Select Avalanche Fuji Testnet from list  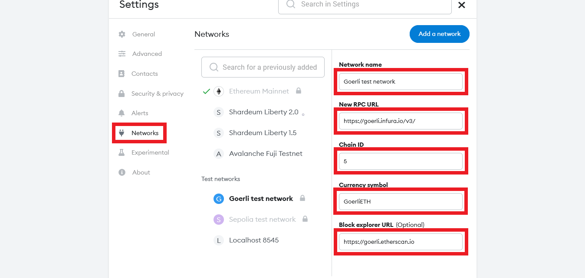(x=266, y=154)
